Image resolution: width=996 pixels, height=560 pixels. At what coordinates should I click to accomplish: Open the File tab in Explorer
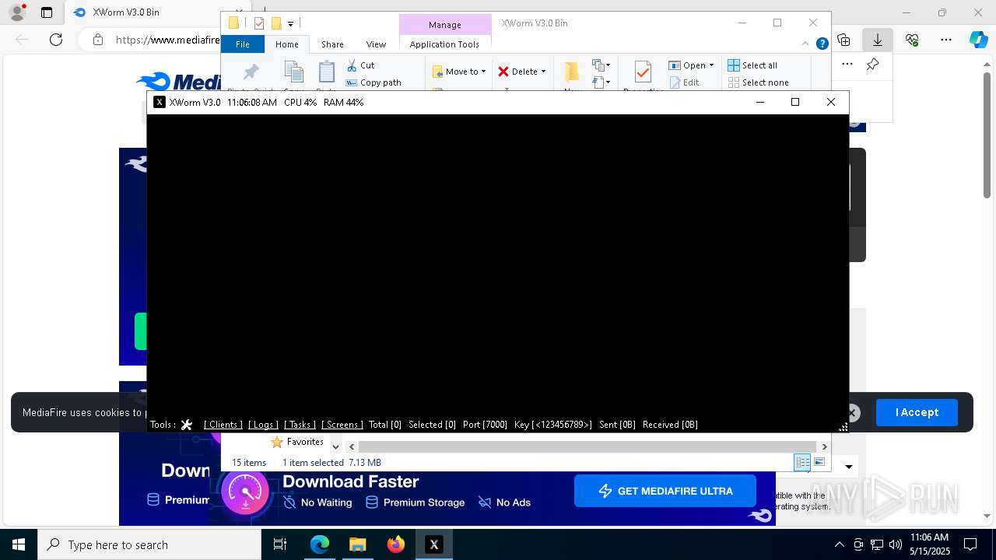point(243,44)
